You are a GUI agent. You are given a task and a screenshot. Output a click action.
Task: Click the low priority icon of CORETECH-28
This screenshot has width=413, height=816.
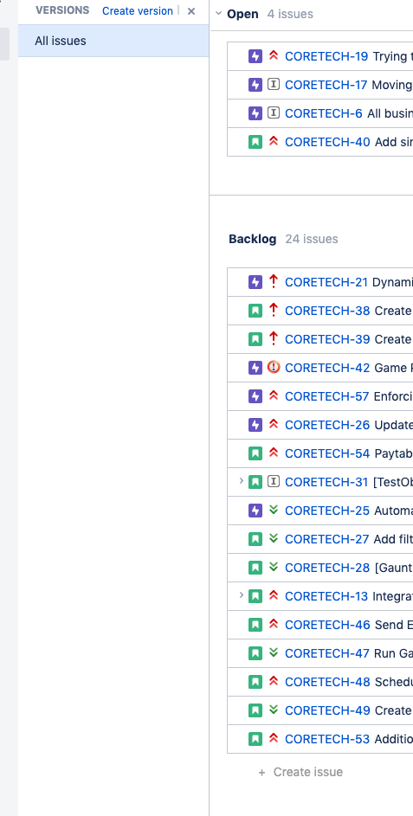pyautogui.click(x=274, y=568)
